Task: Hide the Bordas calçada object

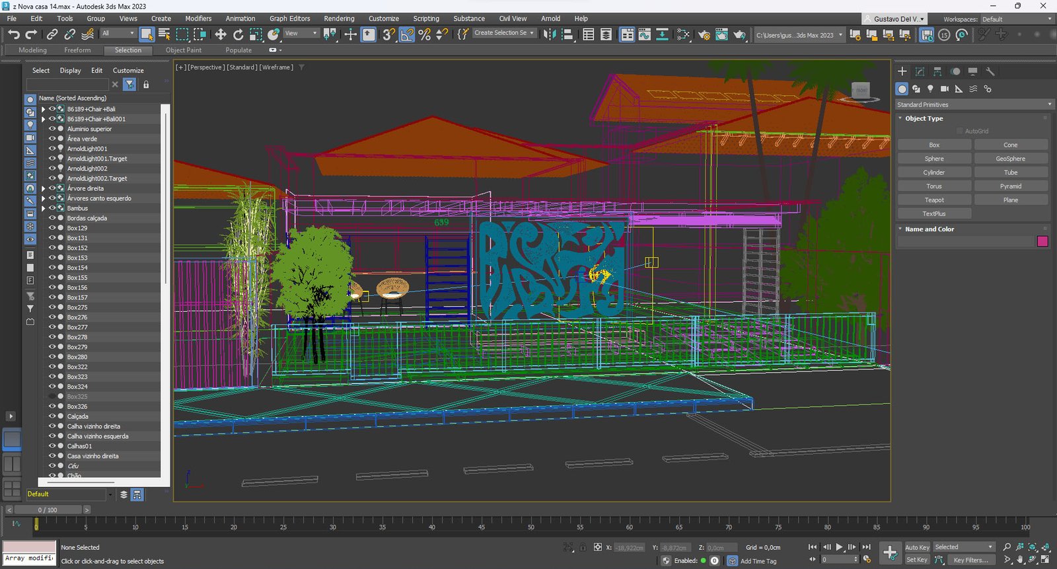Action: (52, 218)
